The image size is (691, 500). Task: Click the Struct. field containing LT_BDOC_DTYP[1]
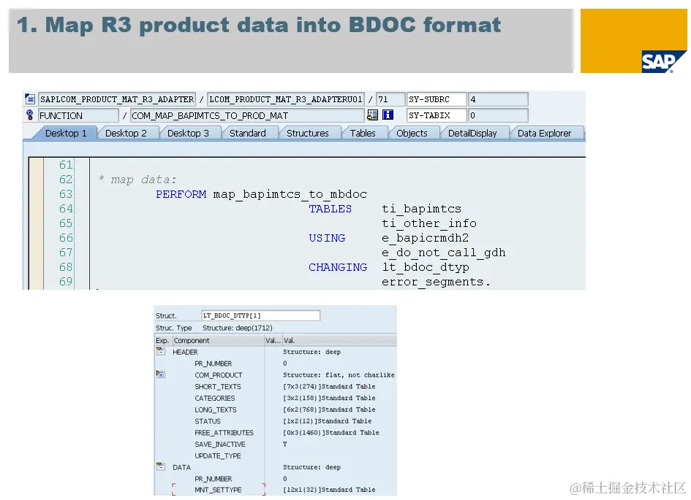[x=260, y=315]
